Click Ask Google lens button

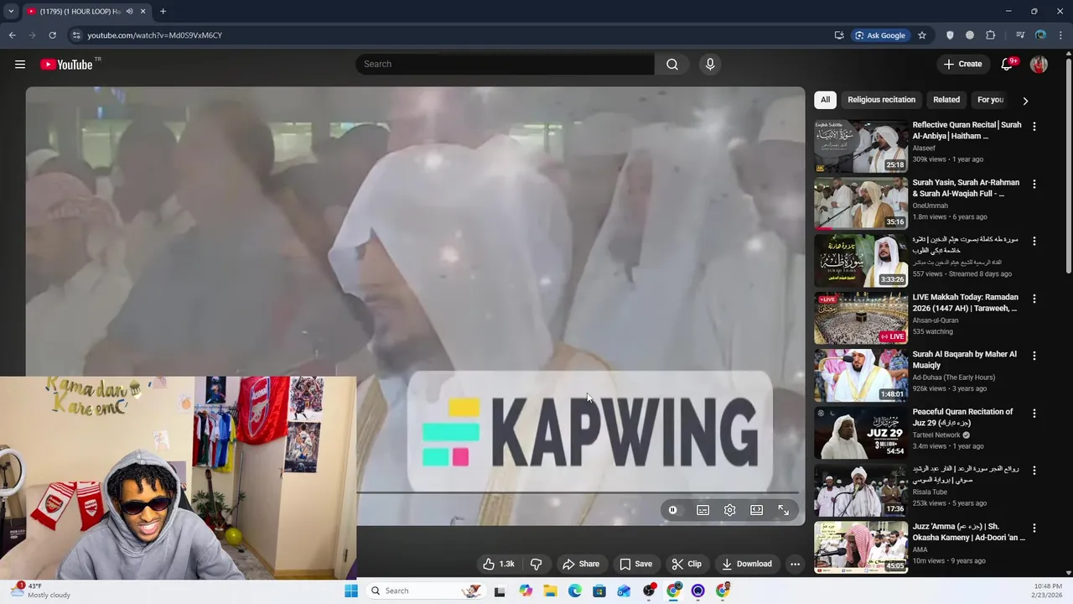coord(880,35)
